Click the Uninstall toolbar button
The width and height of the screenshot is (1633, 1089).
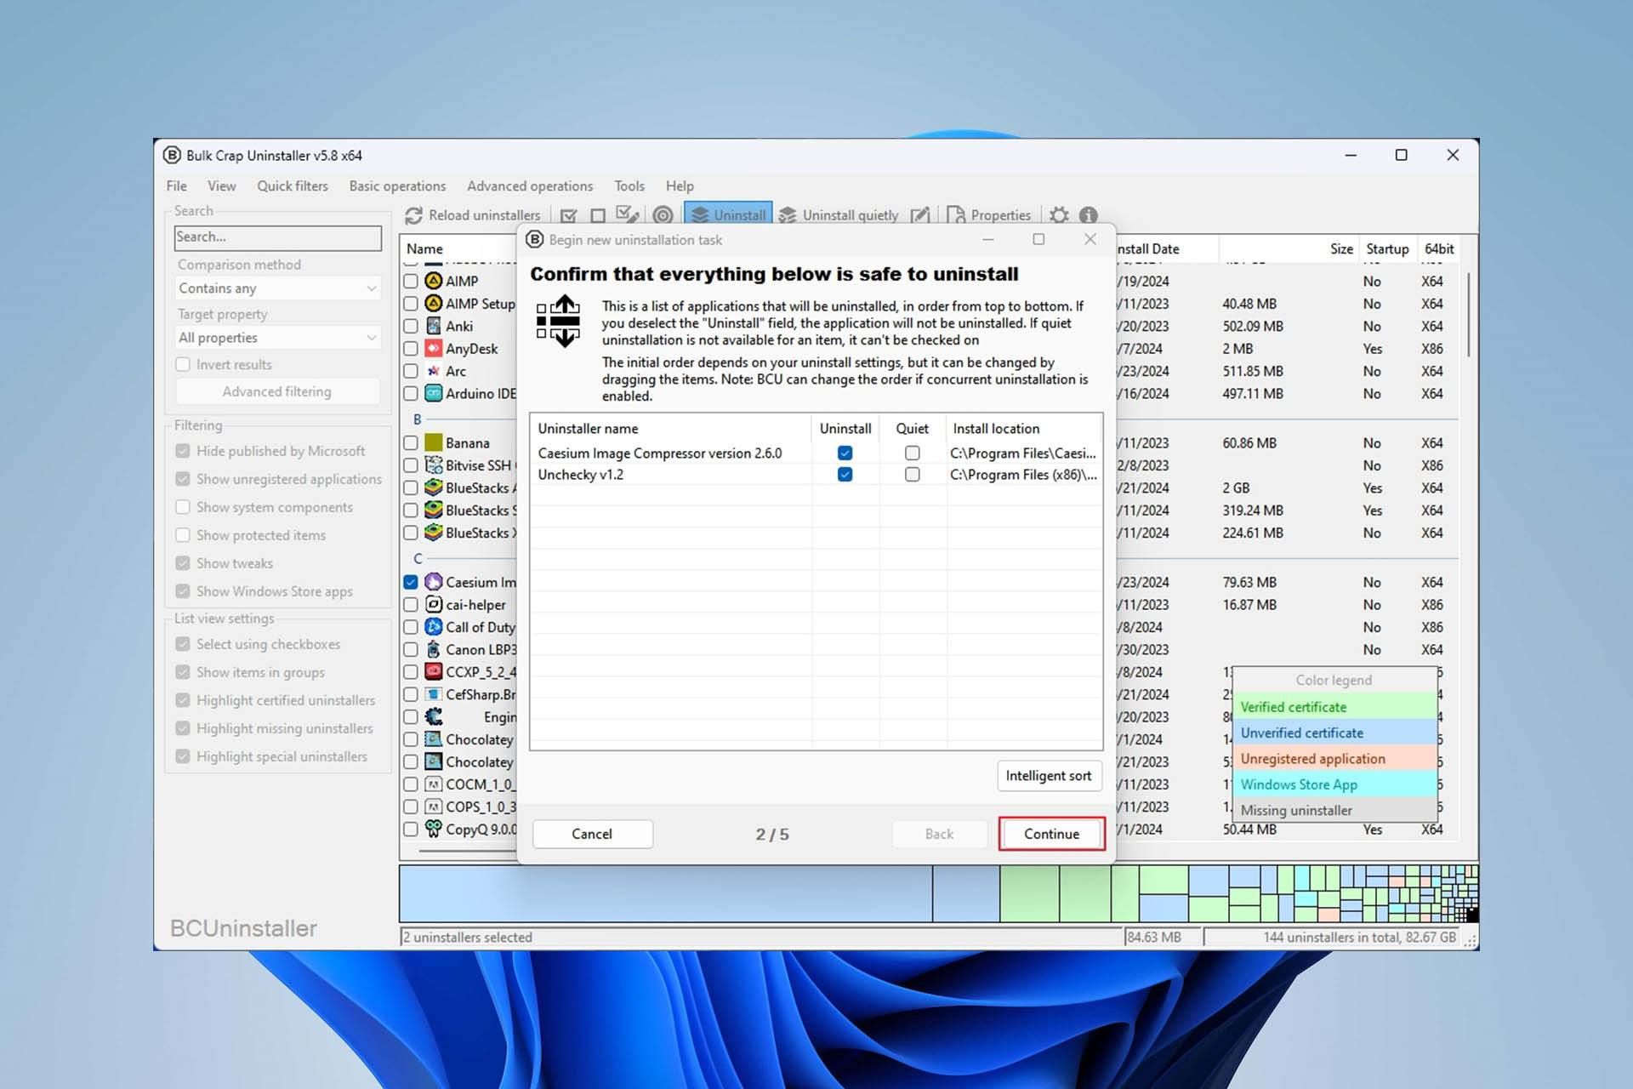pyautogui.click(x=728, y=215)
